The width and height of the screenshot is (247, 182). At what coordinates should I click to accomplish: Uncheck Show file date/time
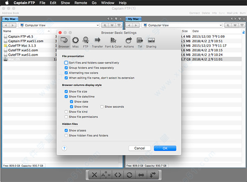coord(66,96)
